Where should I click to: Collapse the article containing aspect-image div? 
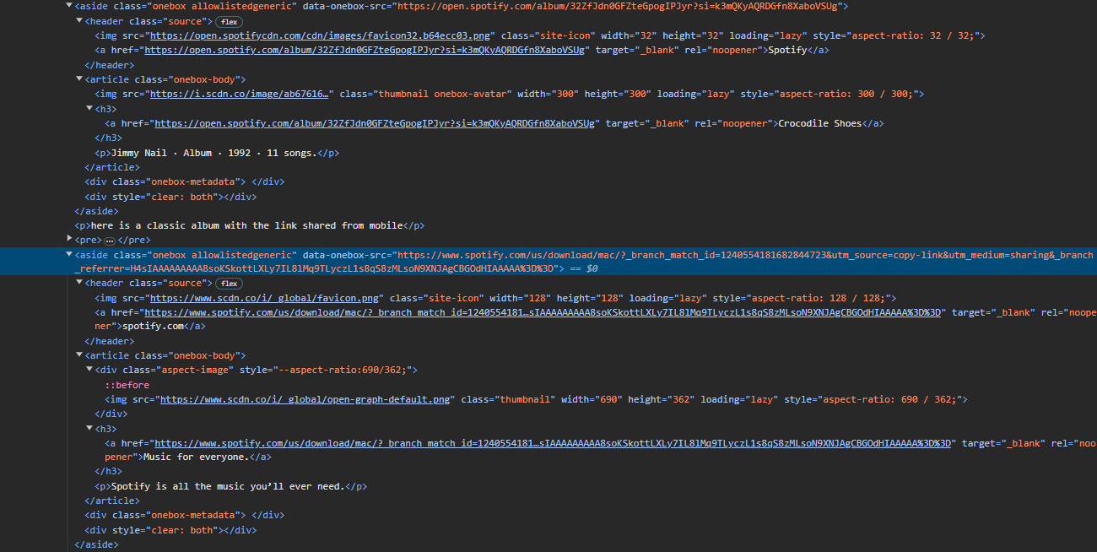[79, 355]
